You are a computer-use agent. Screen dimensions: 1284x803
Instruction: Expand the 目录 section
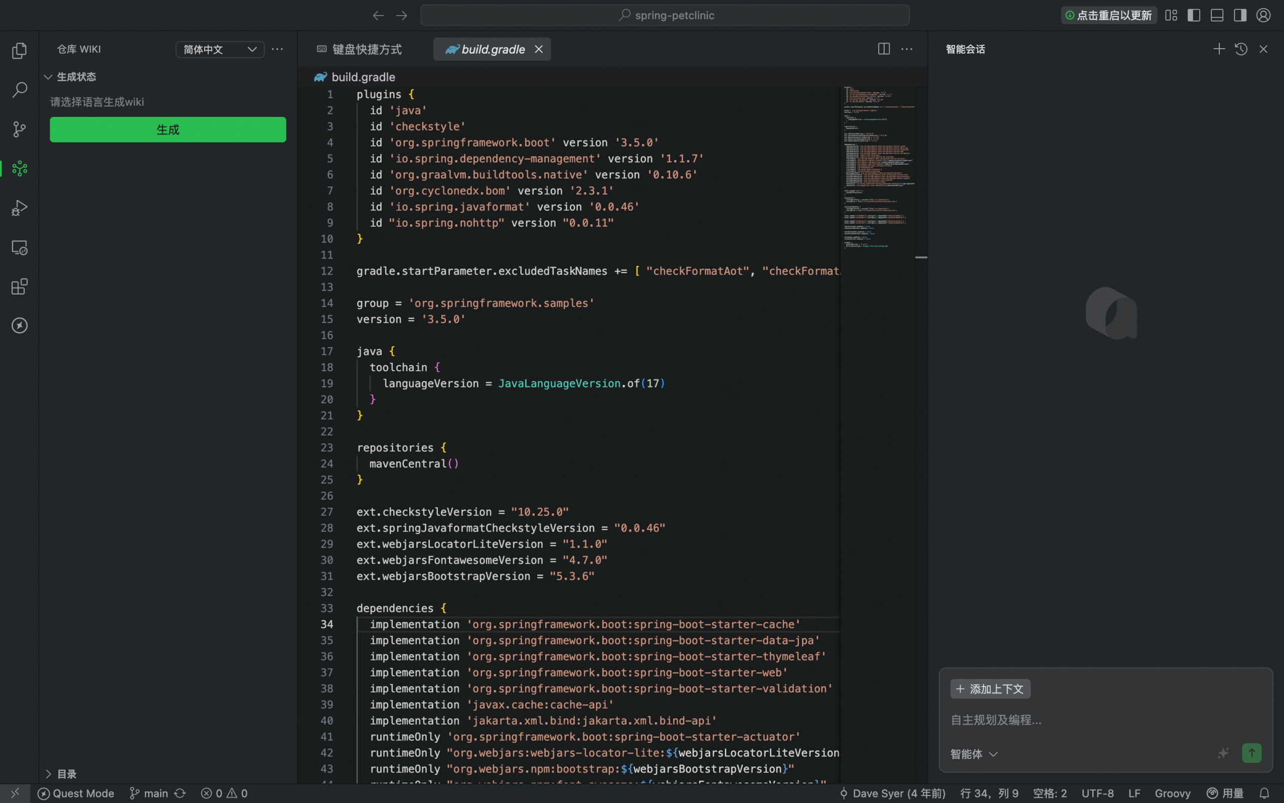pyautogui.click(x=61, y=774)
